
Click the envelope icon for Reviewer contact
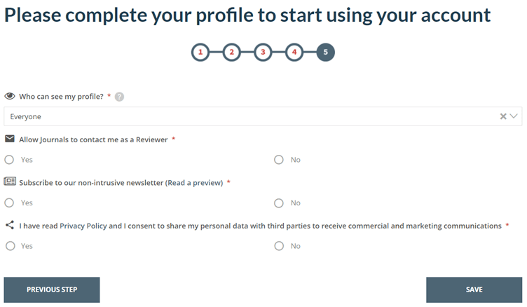tap(10, 139)
